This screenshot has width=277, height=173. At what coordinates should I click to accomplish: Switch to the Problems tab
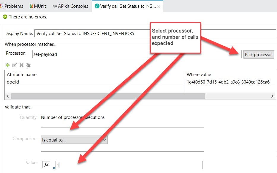pos(14,6)
